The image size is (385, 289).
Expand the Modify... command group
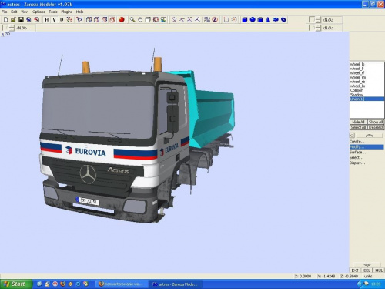click(x=367, y=147)
